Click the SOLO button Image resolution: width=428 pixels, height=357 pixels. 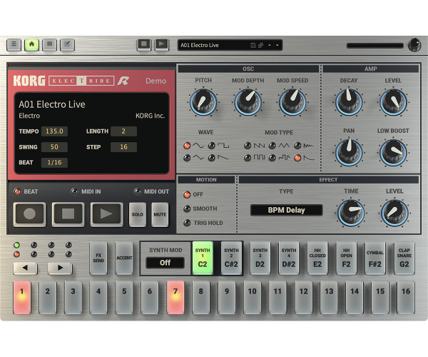point(137,214)
